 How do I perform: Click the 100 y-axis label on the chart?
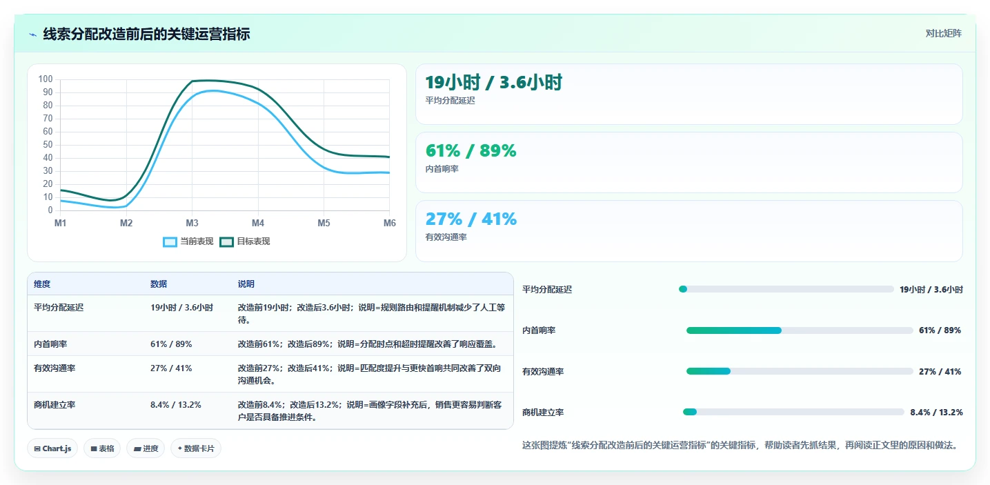46,79
